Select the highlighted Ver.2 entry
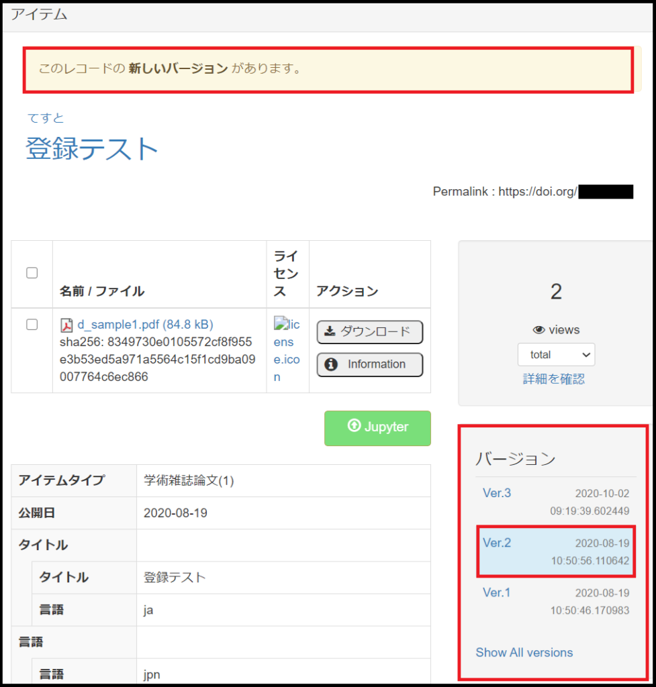Image resolution: width=656 pixels, height=687 pixels. [496, 543]
